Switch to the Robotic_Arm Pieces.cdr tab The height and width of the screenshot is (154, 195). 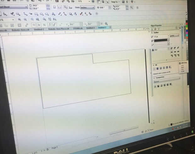point(58,29)
